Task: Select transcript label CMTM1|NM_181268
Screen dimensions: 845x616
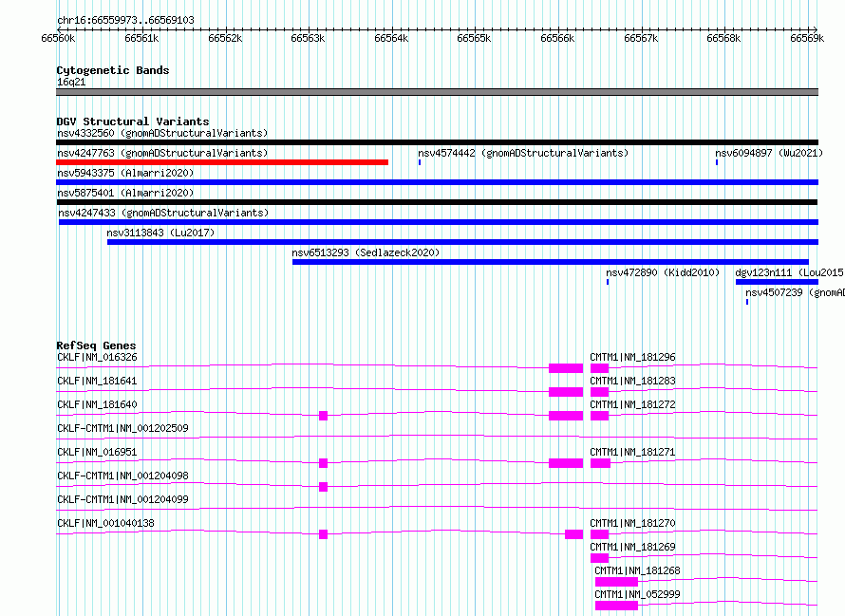Action: (x=637, y=570)
